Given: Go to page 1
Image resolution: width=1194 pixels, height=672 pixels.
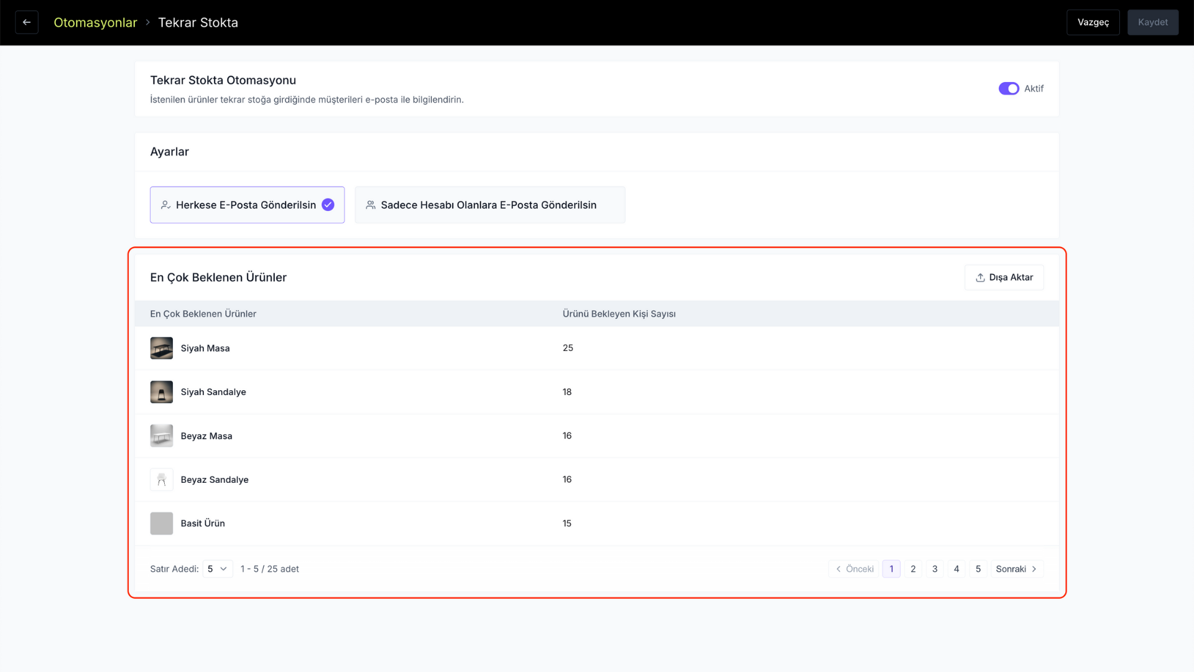Looking at the screenshot, I should [x=891, y=569].
